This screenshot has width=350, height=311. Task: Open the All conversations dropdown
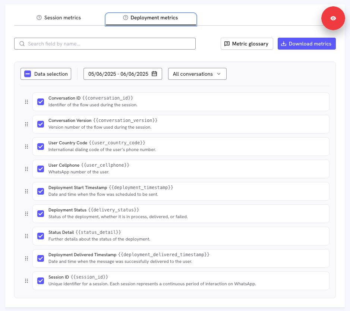[197, 74]
